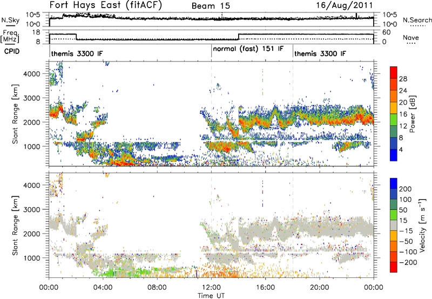Click the '28' tick on Power colorbar

click(x=403, y=79)
